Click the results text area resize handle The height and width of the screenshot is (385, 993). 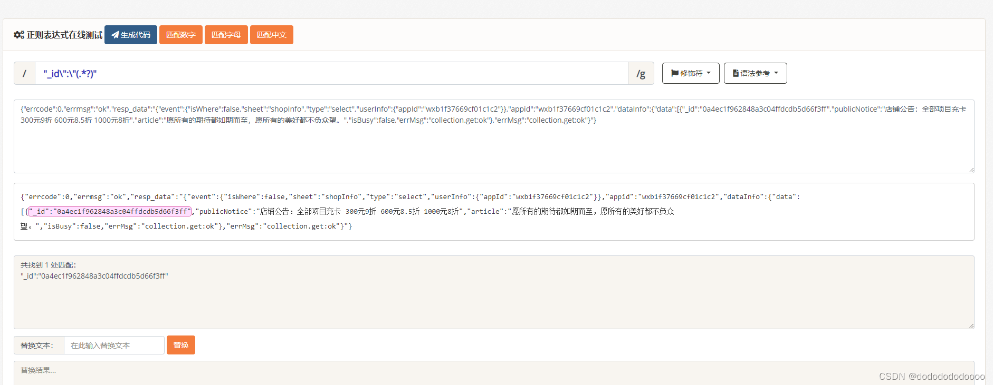pos(971,326)
